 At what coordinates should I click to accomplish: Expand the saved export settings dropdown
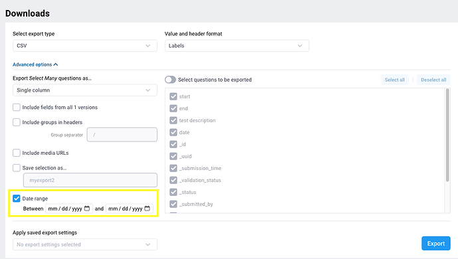(x=85, y=244)
